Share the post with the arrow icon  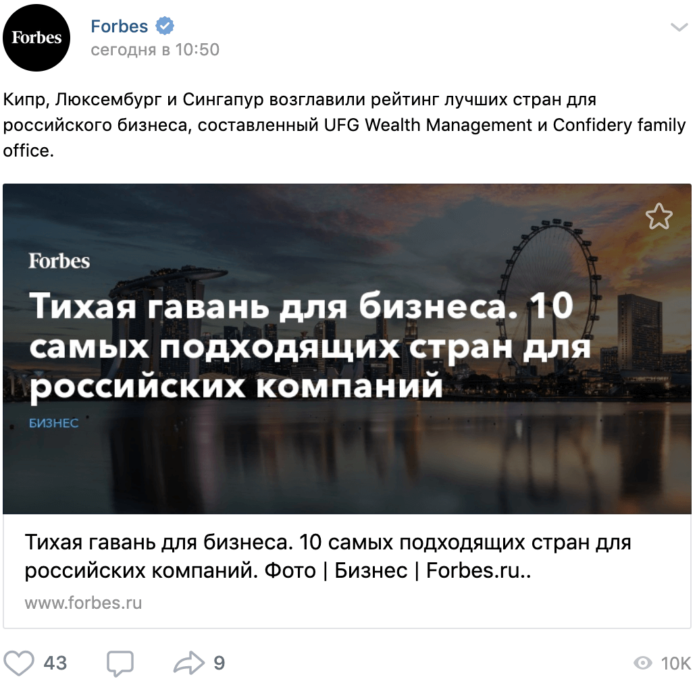pos(188,663)
